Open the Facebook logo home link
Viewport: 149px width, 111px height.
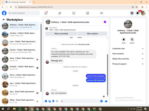[4, 13]
